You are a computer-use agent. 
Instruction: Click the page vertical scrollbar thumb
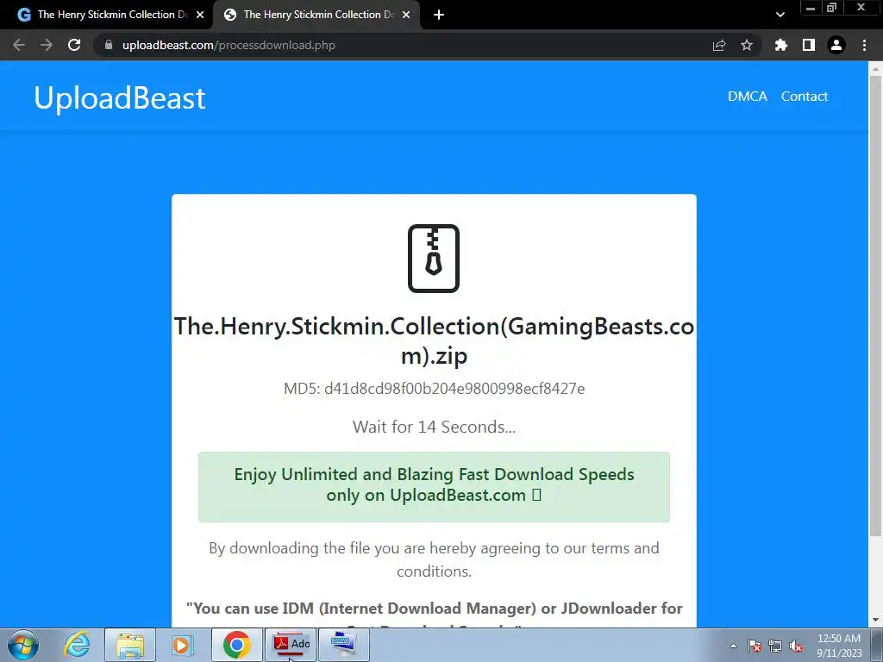coord(875,304)
